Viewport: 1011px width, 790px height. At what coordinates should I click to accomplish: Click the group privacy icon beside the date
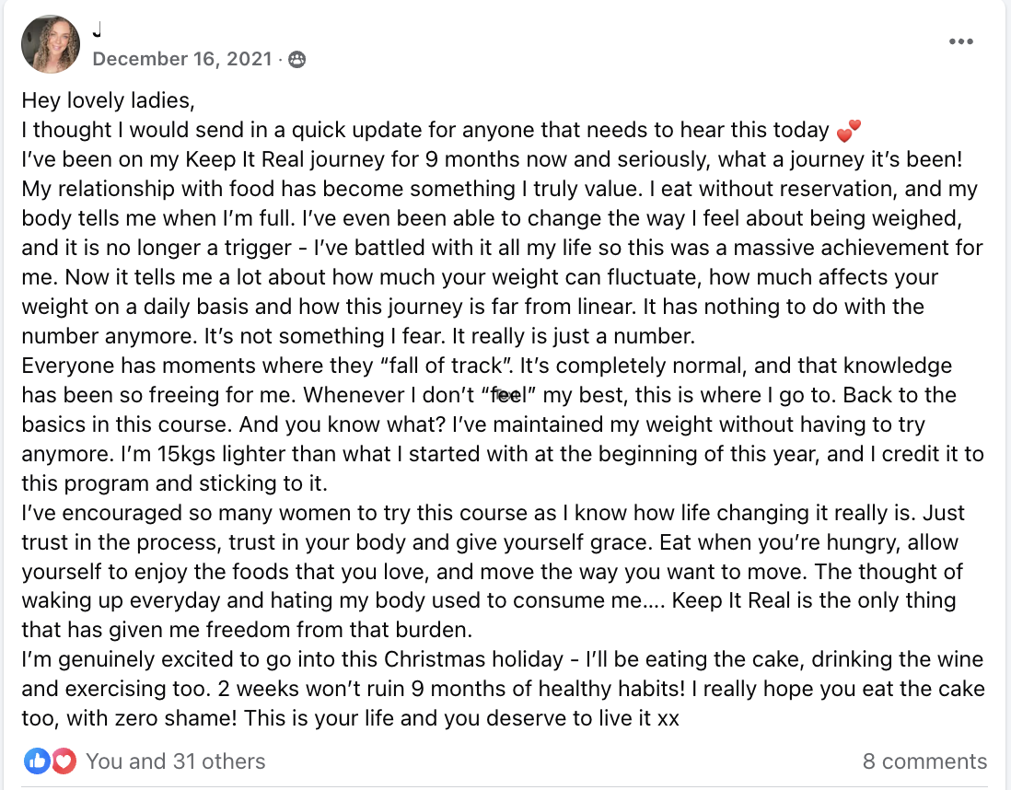click(296, 59)
